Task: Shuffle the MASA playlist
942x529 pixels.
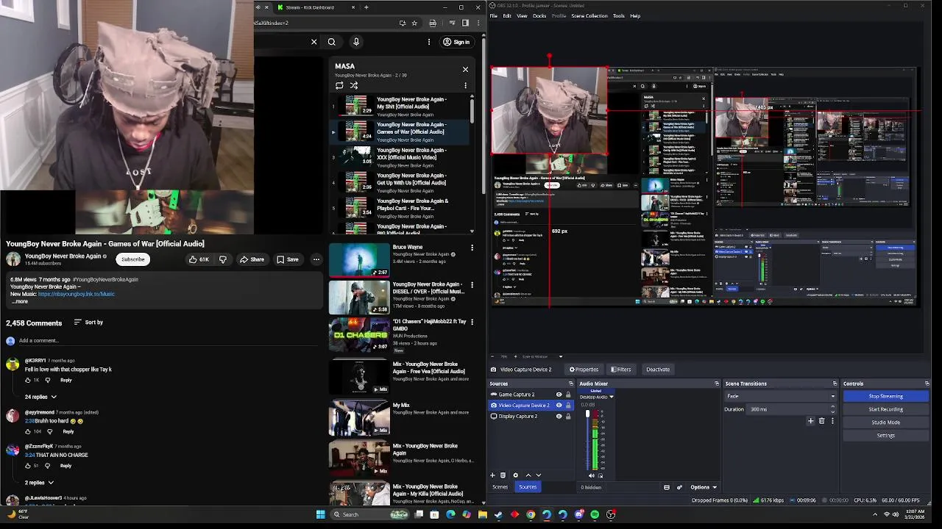Action: tap(354, 85)
